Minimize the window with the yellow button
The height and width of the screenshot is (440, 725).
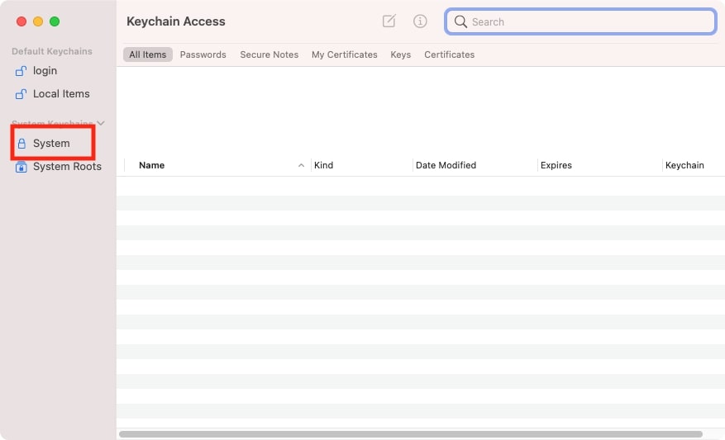[38, 21]
